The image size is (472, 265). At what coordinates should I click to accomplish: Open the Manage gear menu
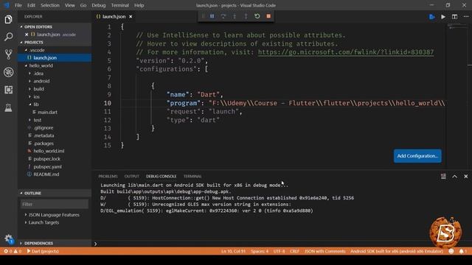(x=8, y=239)
